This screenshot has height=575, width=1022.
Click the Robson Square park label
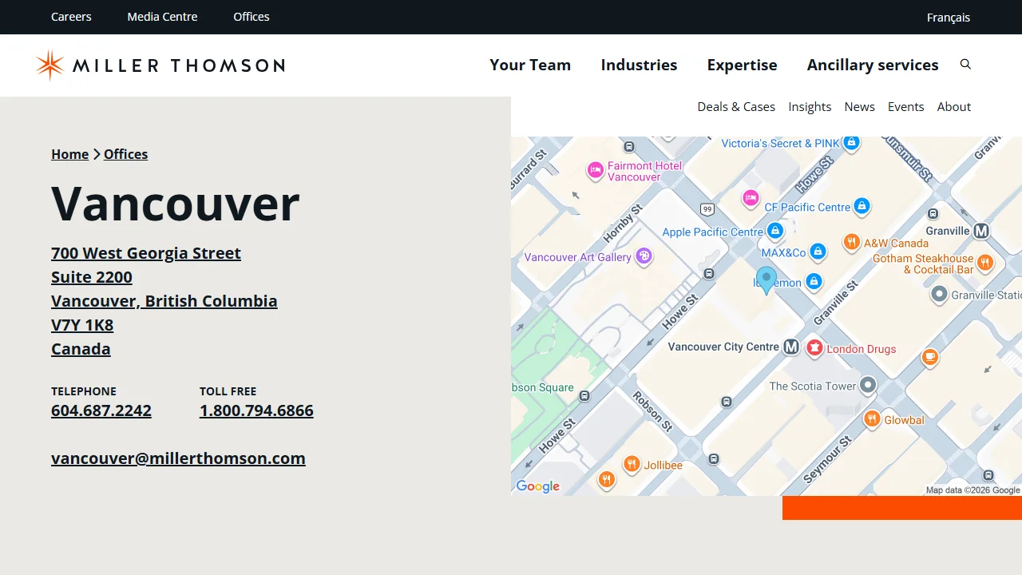543,387
